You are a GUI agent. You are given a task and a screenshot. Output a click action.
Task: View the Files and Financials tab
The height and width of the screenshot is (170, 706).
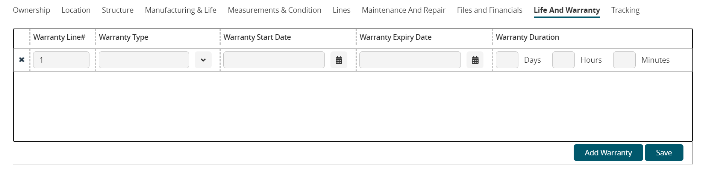[489, 10]
